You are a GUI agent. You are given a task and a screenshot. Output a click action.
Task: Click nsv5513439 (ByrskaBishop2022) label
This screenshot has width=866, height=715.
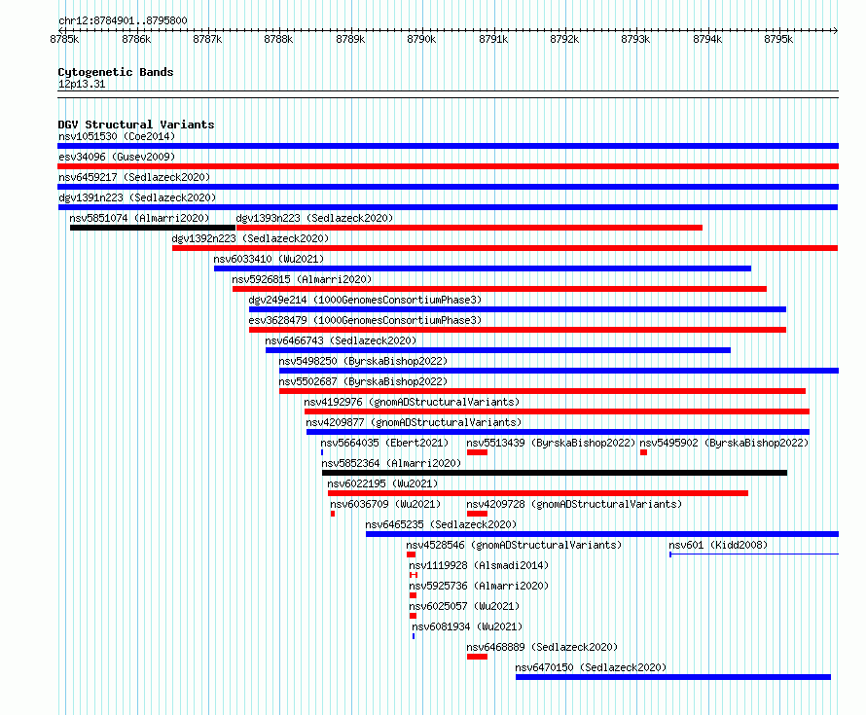(x=551, y=443)
